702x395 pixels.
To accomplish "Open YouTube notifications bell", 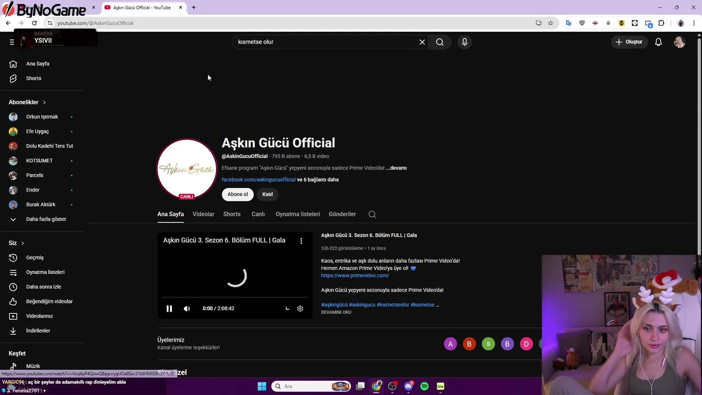I will (x=659, y=42).
